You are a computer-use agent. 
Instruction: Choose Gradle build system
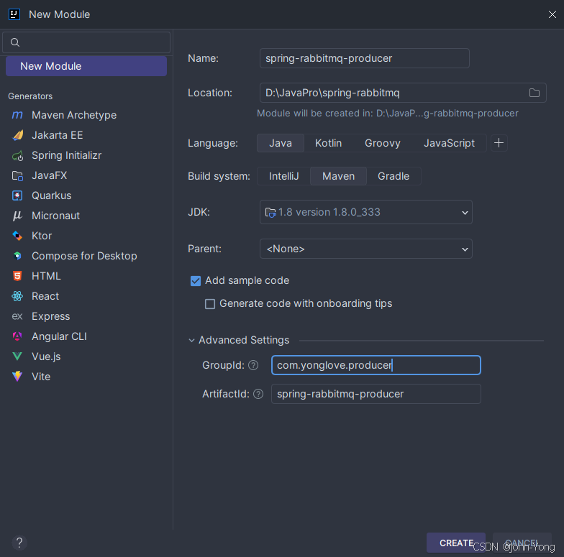(394, 176)
